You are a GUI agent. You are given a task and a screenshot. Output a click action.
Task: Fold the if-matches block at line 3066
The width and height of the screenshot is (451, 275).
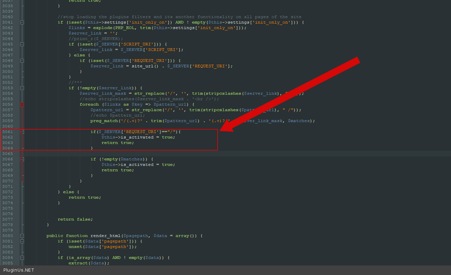22,159
